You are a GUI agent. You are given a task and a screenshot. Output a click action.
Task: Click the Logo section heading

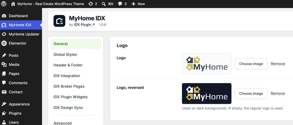tap(122, 46)
